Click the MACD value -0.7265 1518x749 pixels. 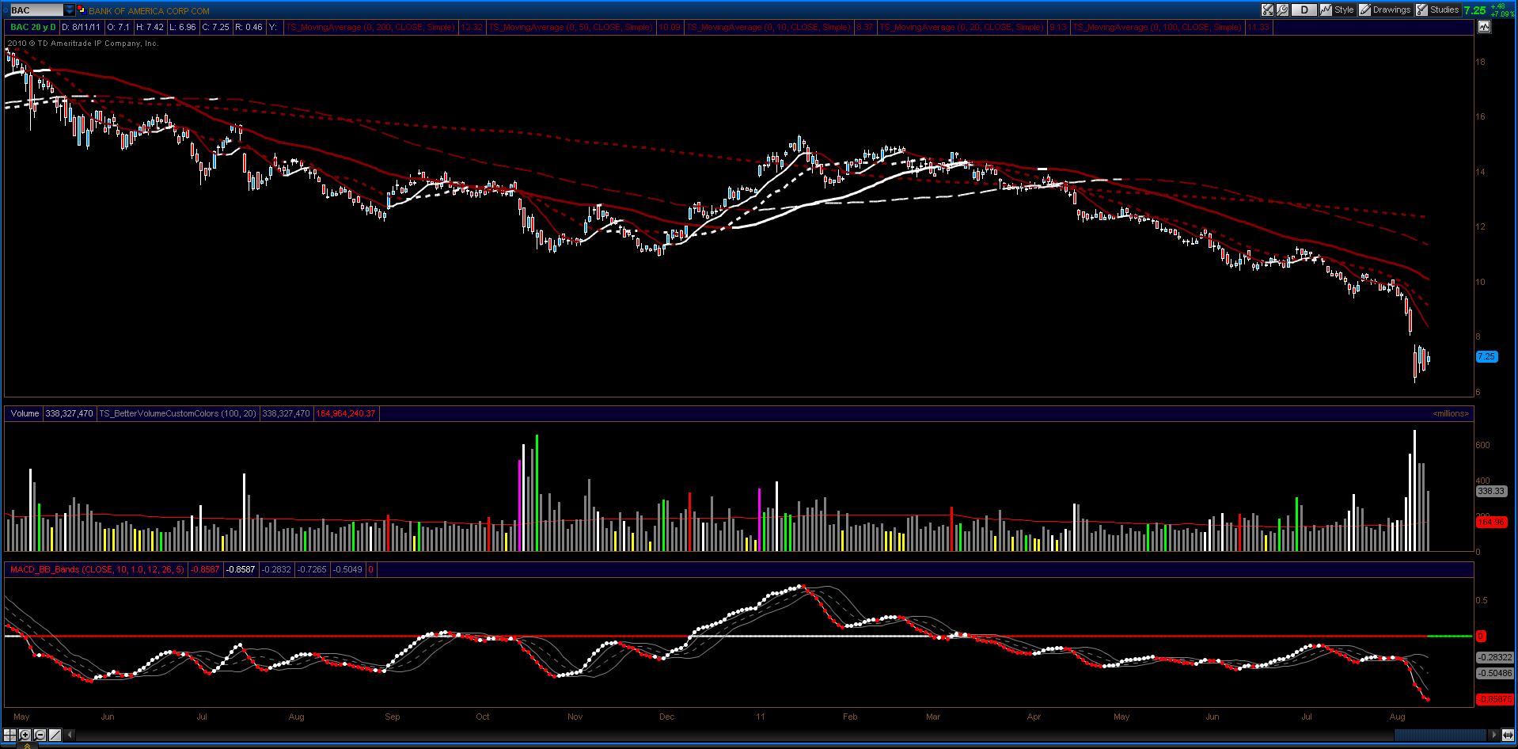pos(313,569)
